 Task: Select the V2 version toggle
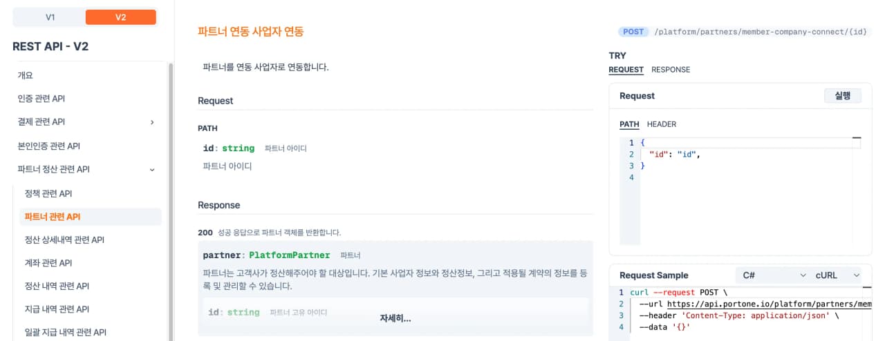120,17
